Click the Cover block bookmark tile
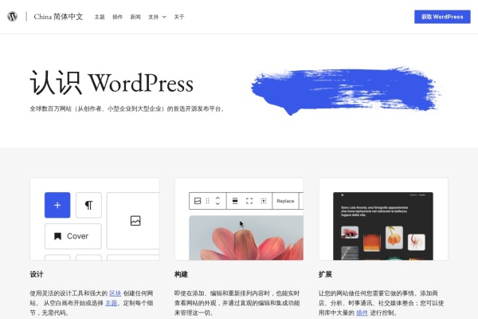 73,236
